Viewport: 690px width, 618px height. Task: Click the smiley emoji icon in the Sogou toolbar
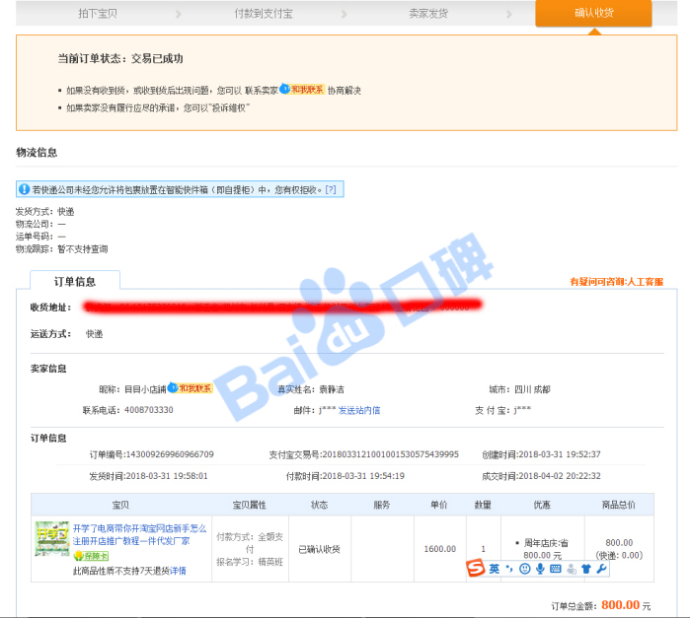click(524, 569)
